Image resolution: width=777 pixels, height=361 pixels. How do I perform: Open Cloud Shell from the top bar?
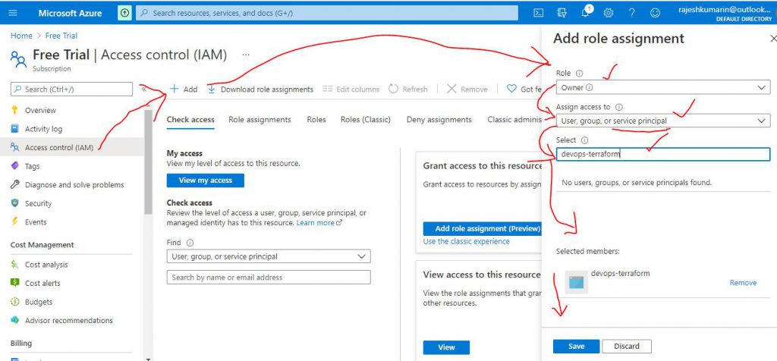tap(538, 13)
